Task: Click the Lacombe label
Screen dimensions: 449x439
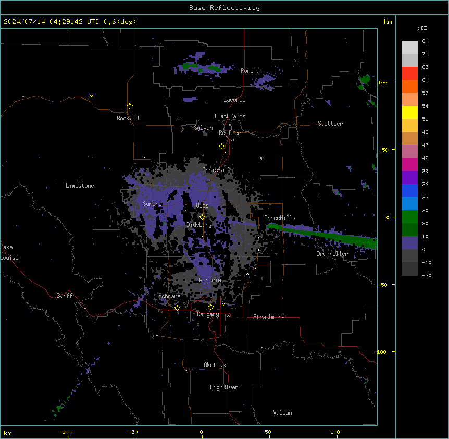Action: tap(234, 100)
